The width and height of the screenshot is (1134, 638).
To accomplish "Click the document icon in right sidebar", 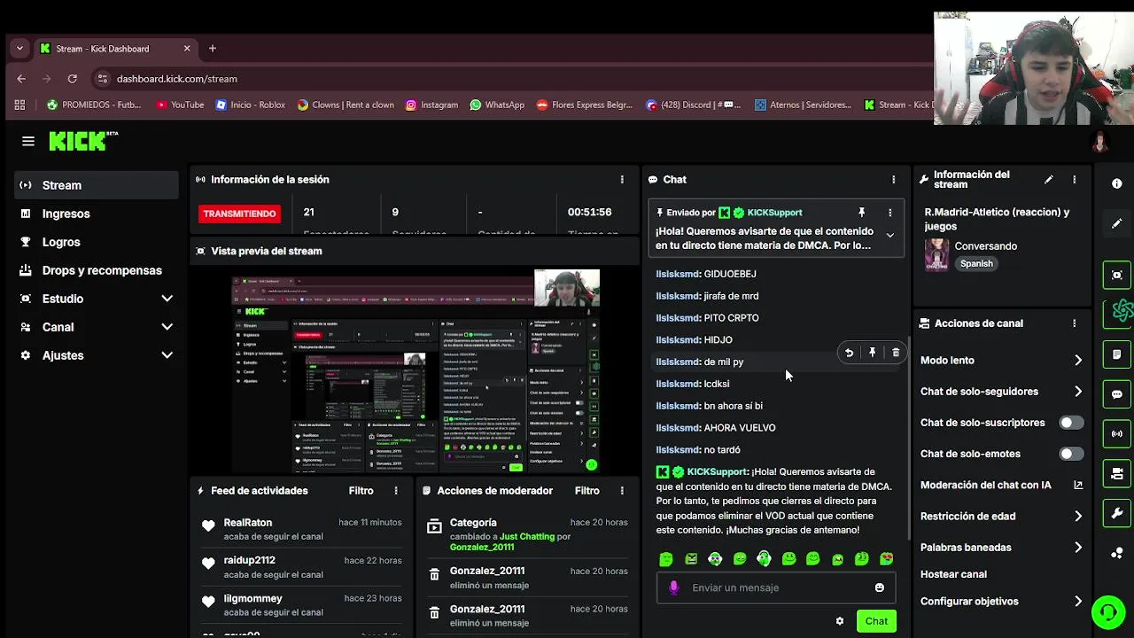I will click(1117, 354).
